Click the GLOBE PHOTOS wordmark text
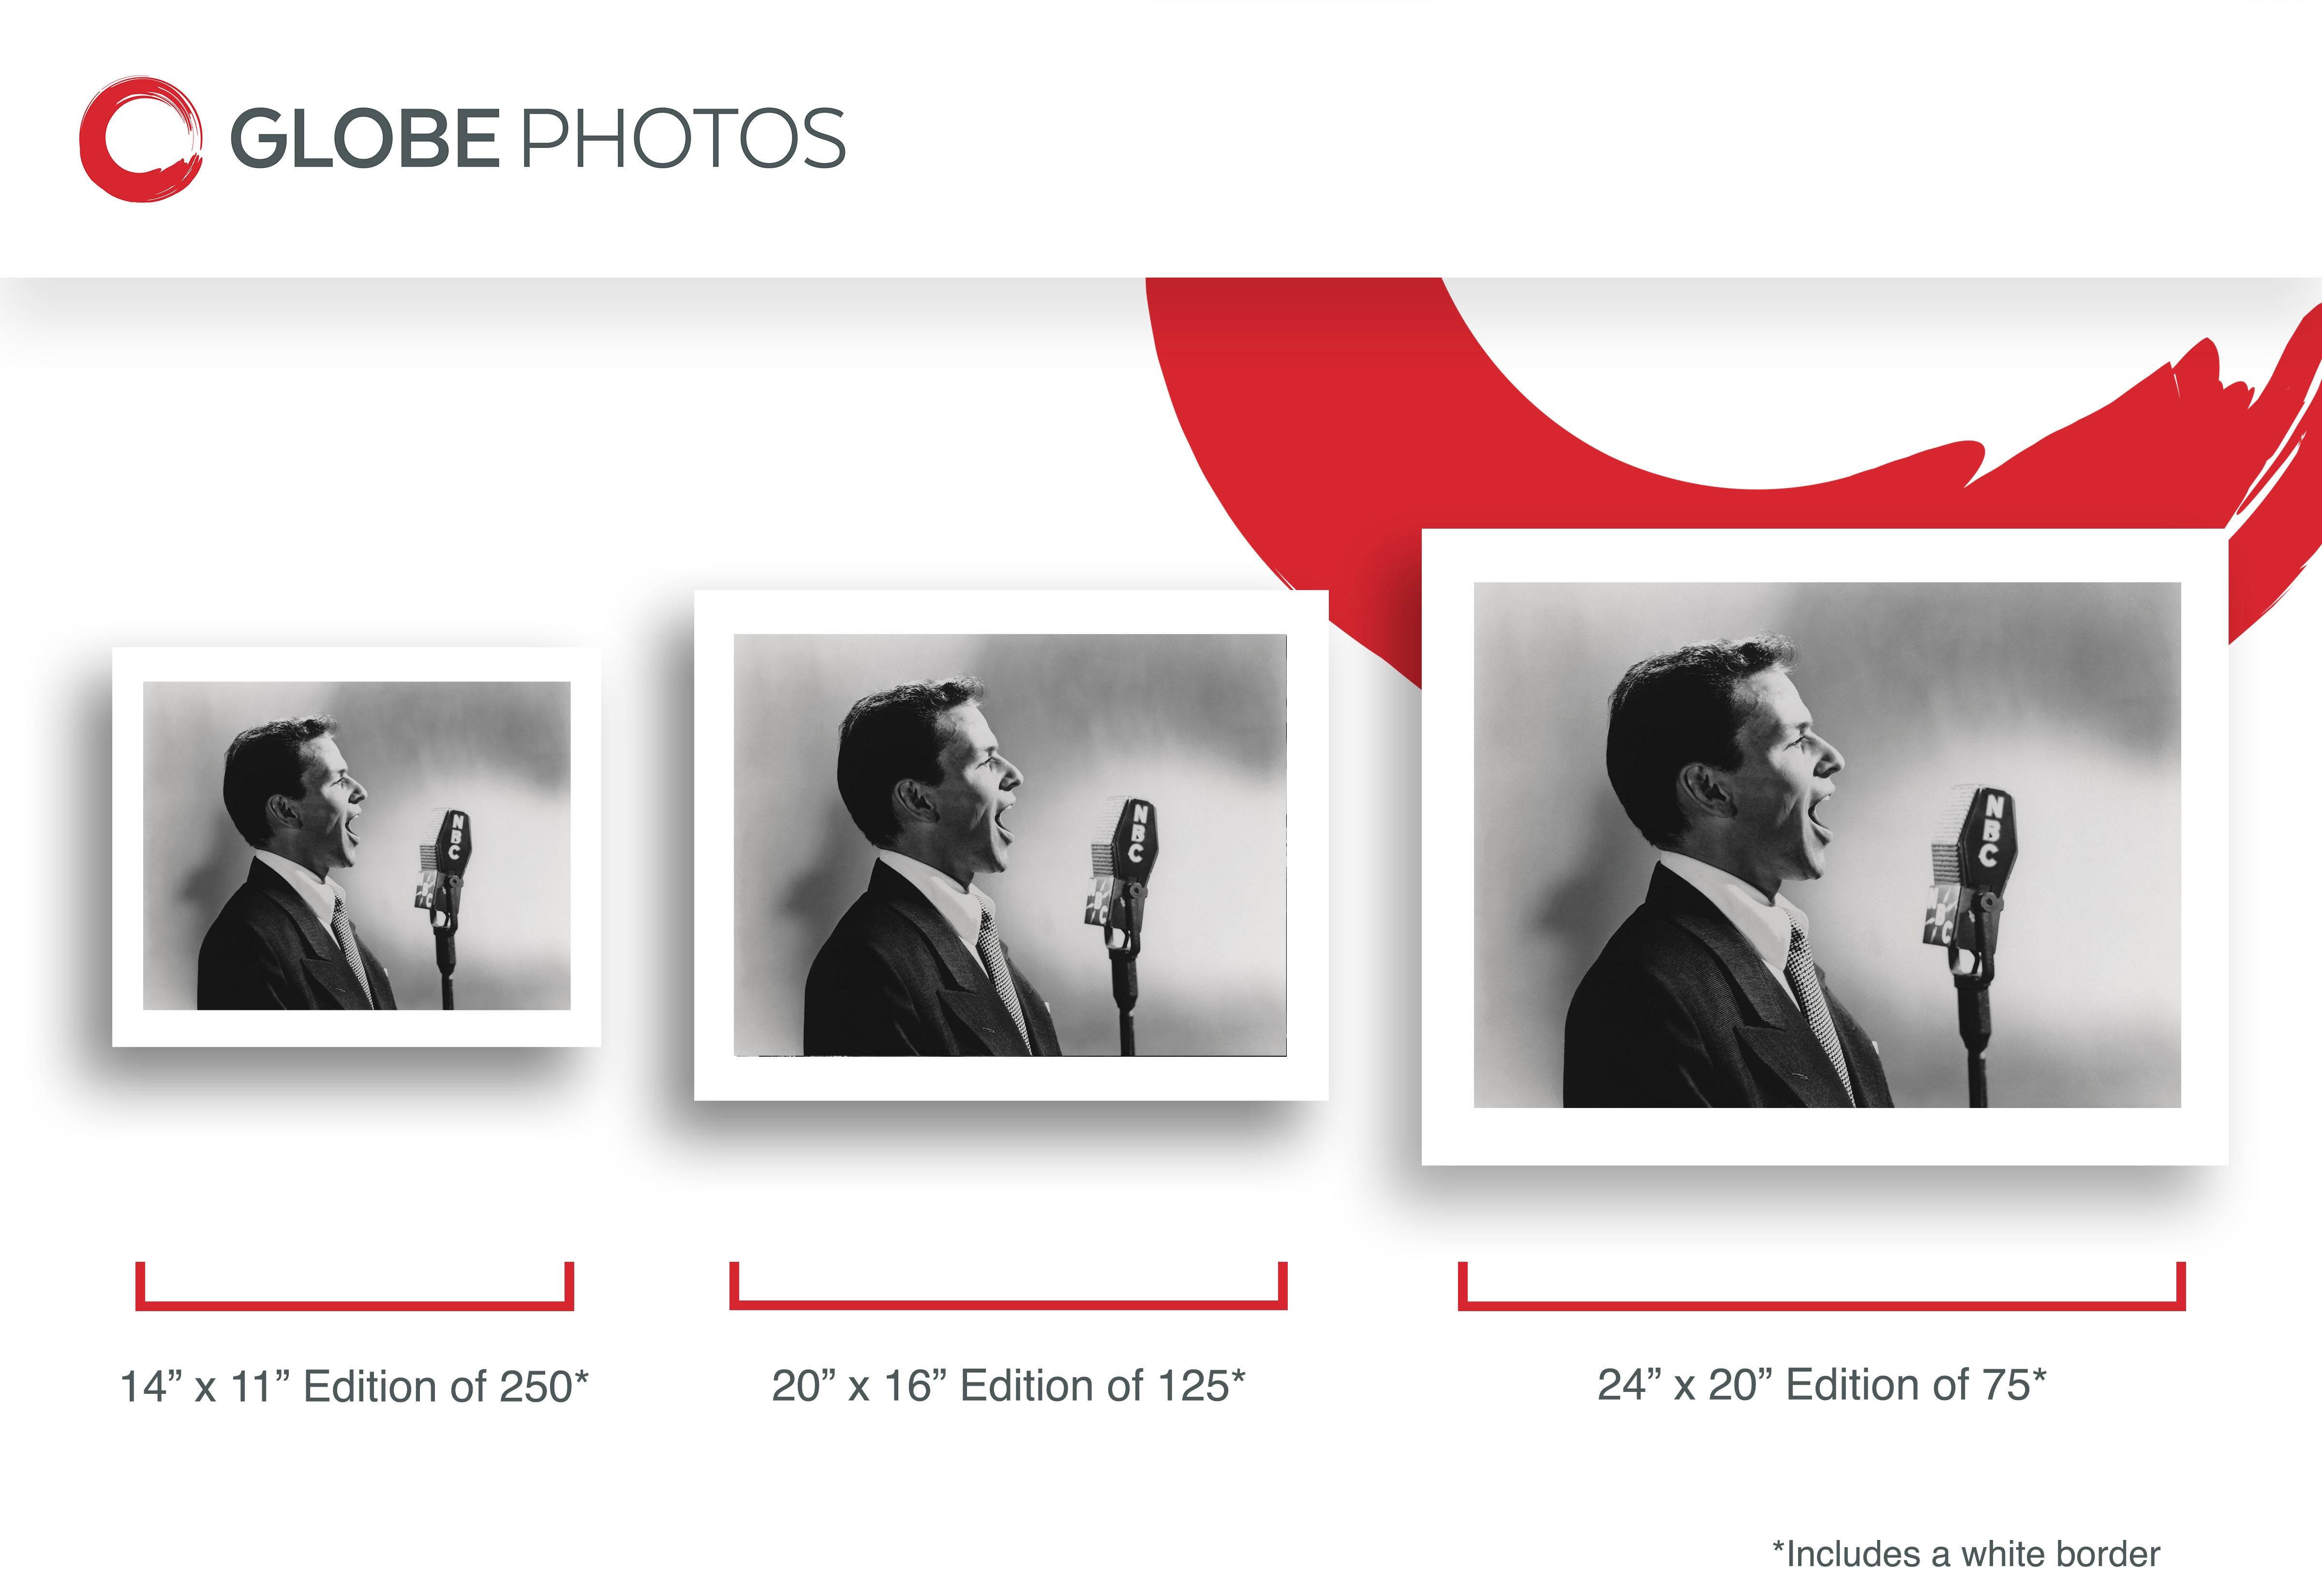Image resolution: width=2322 pixels, height=1596 pixels. click(x=538, y=138)
